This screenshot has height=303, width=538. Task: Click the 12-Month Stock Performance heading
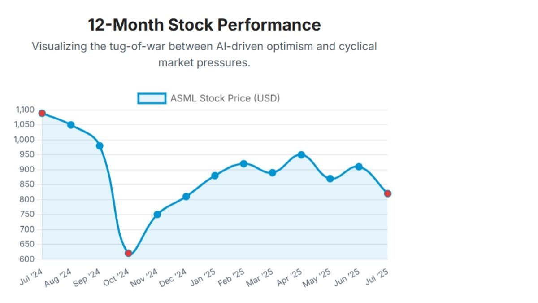pos(204,25)
